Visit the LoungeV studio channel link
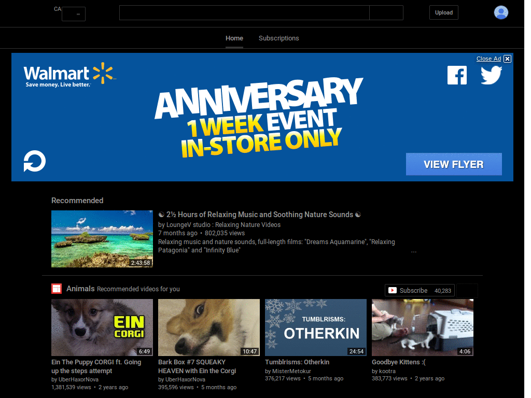531x398 pixels. coord(223,225)
